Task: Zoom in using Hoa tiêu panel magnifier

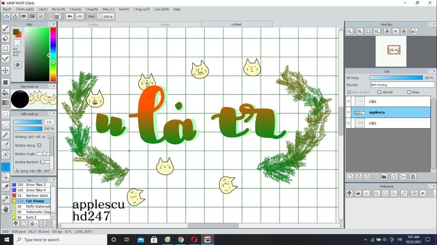Action: tap(359, 32)
